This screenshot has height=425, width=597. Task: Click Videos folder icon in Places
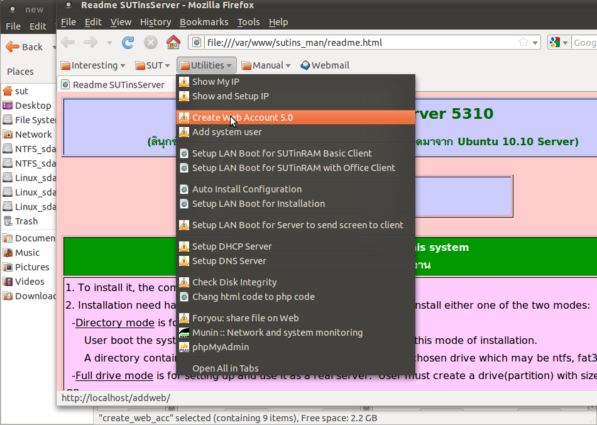pos(8,282)
